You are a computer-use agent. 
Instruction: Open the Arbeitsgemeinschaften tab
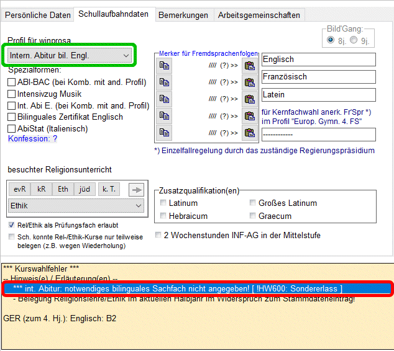259,15
